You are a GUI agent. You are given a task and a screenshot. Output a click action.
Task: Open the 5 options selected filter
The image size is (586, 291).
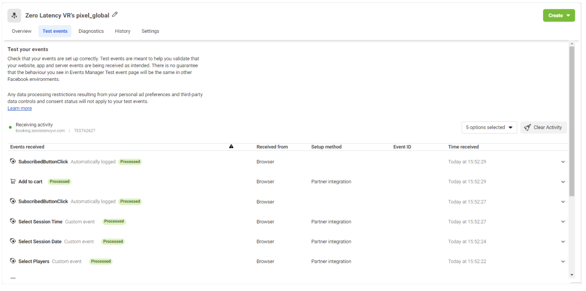[489, 127]
